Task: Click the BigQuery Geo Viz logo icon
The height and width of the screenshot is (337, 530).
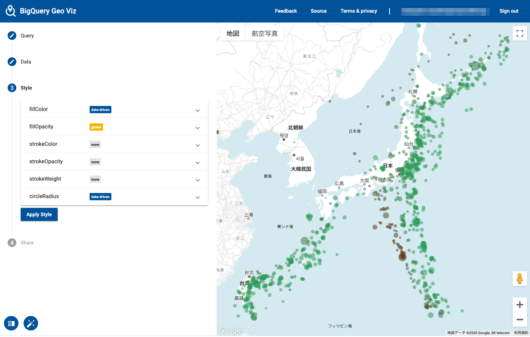Action: click(x=11, y=11)
